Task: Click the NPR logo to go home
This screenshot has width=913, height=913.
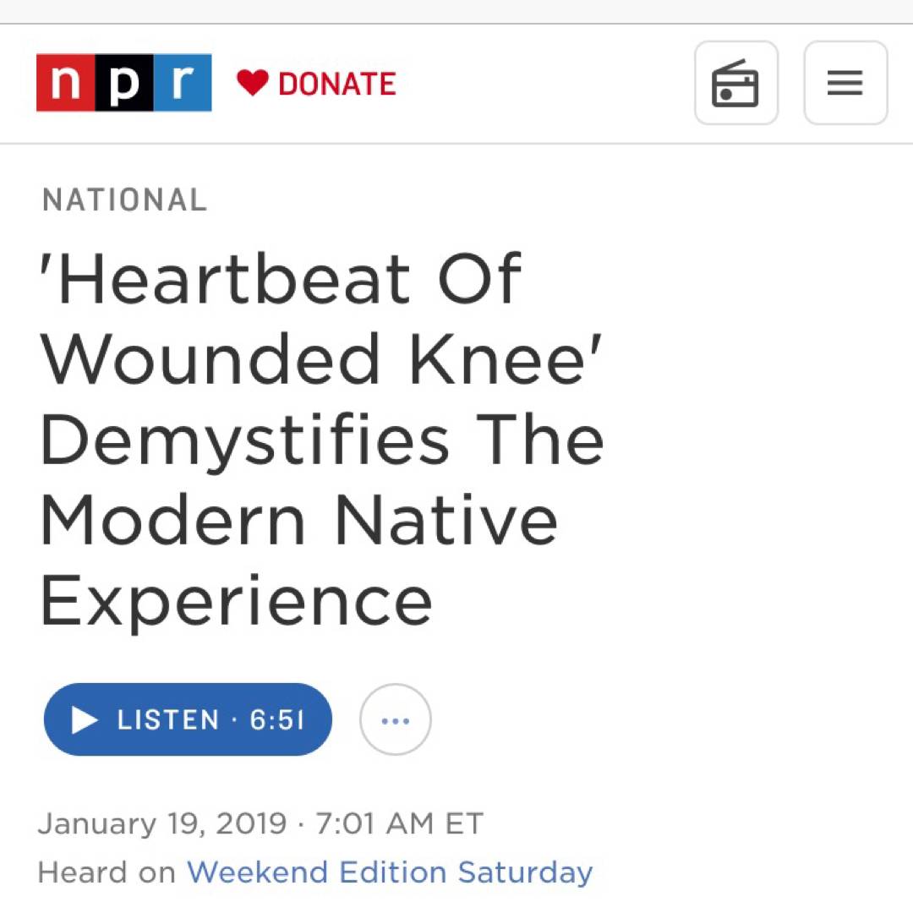Action: click(x=123, y=83)
